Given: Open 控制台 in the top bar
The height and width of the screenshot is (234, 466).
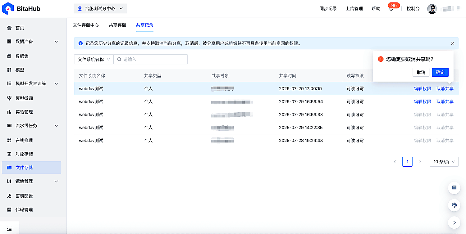Looking at the screenshot, I should 413,9.
